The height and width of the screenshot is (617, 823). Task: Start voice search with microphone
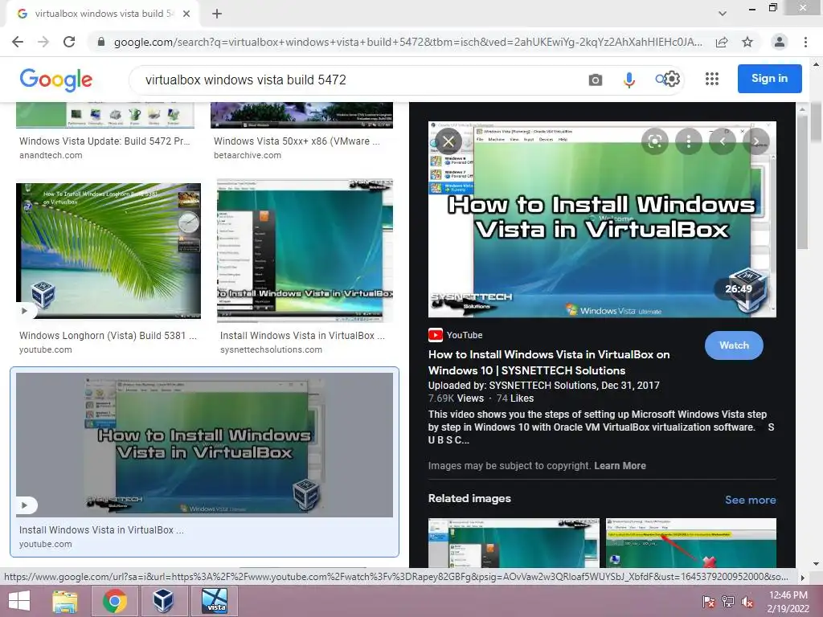coord(629,80)
